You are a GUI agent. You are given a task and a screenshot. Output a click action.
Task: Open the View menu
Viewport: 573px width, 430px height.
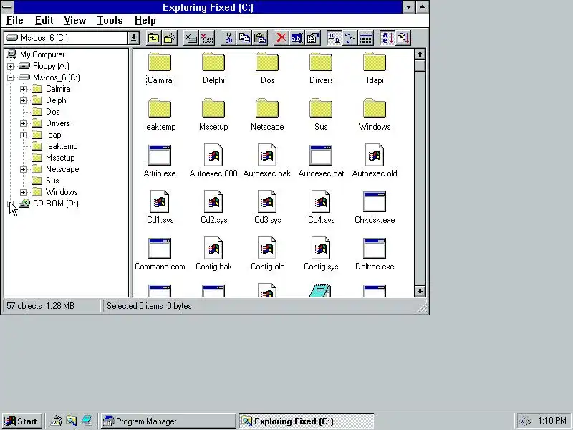[x=75, y=21]
